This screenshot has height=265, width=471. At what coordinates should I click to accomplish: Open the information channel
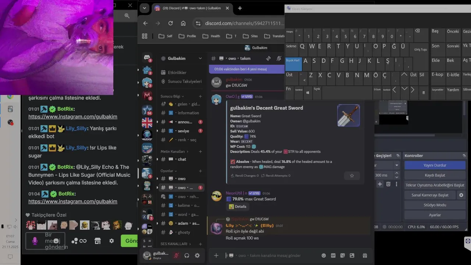click(x=181, y=113)
